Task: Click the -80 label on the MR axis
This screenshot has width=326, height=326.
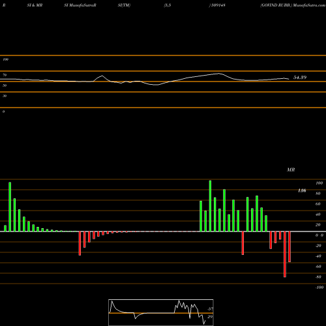Action: [318, 277]
